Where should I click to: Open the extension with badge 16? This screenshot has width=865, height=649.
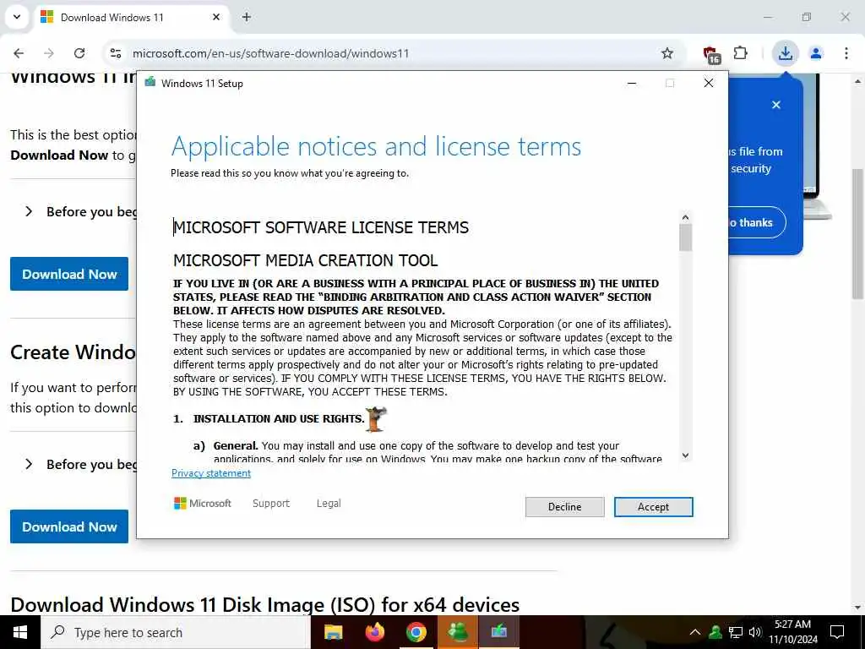click(x=711, y=54)
